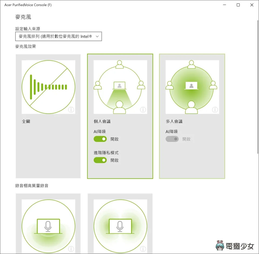The image size is (259, 254).
Task: Select the 全關 (all off) microphone effect icon
Action: (48, 87)
